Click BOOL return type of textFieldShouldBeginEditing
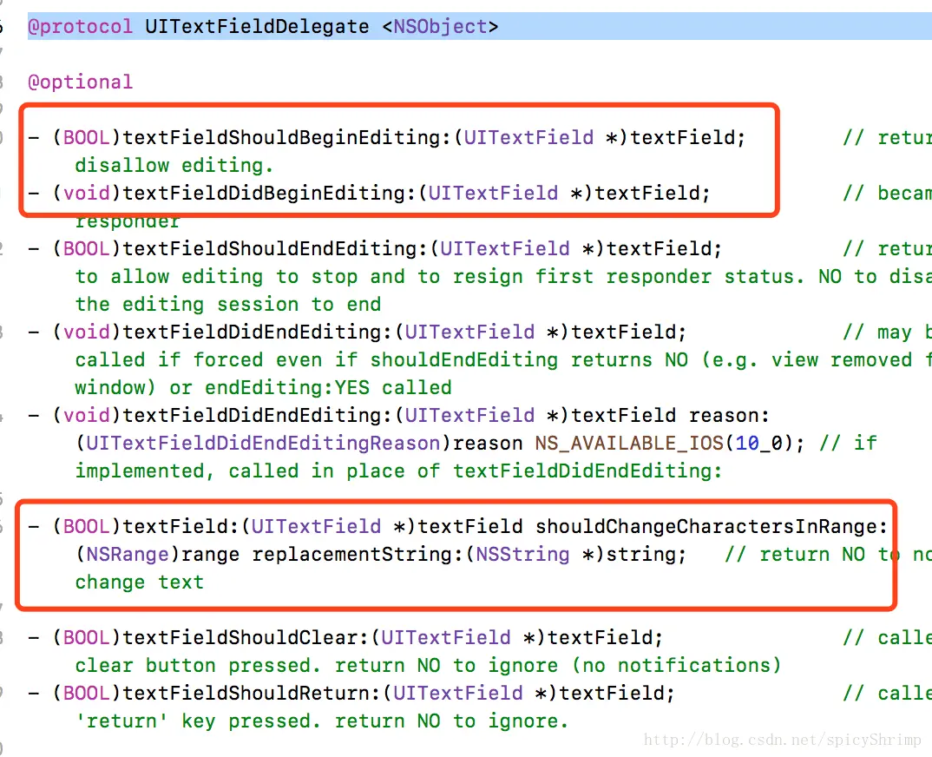This screenshot has width=932, height=757. click(86, 137)
